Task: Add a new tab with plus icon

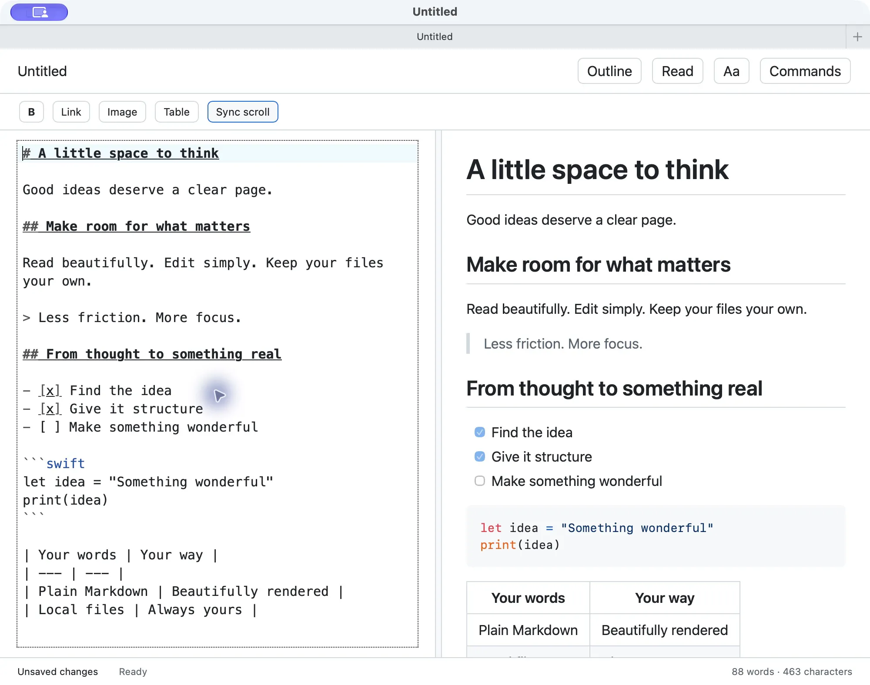Action: click(857, 37)
